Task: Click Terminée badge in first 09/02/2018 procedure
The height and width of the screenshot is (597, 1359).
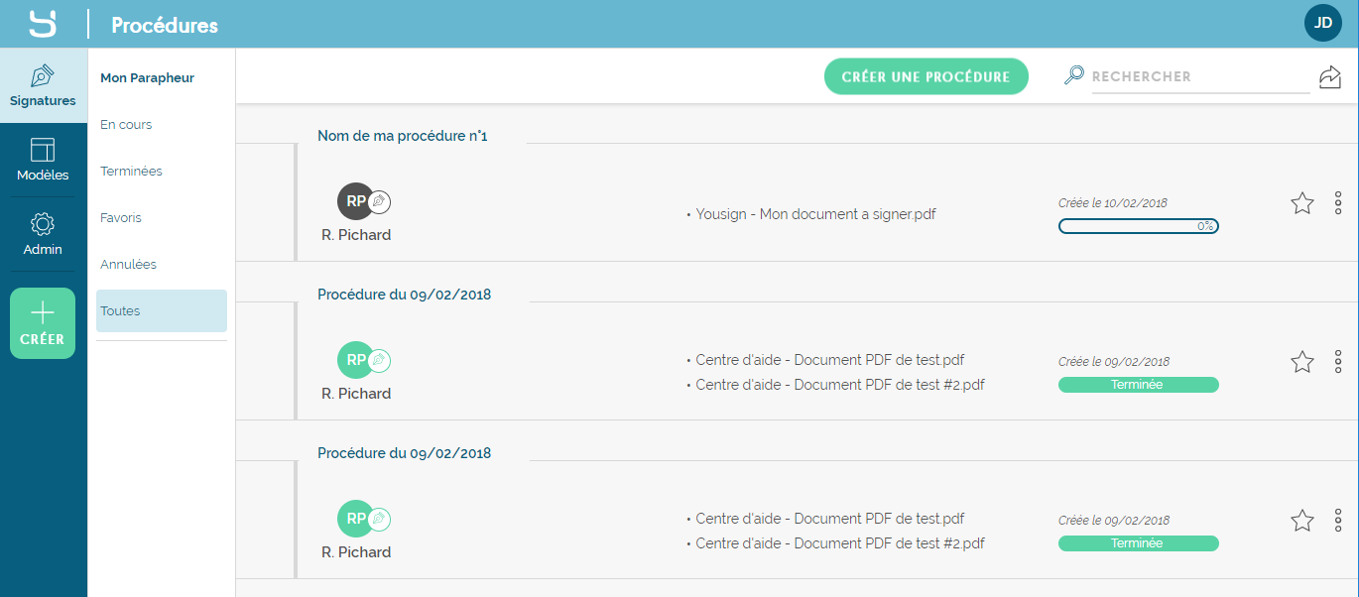Action: coord(1139,385)
